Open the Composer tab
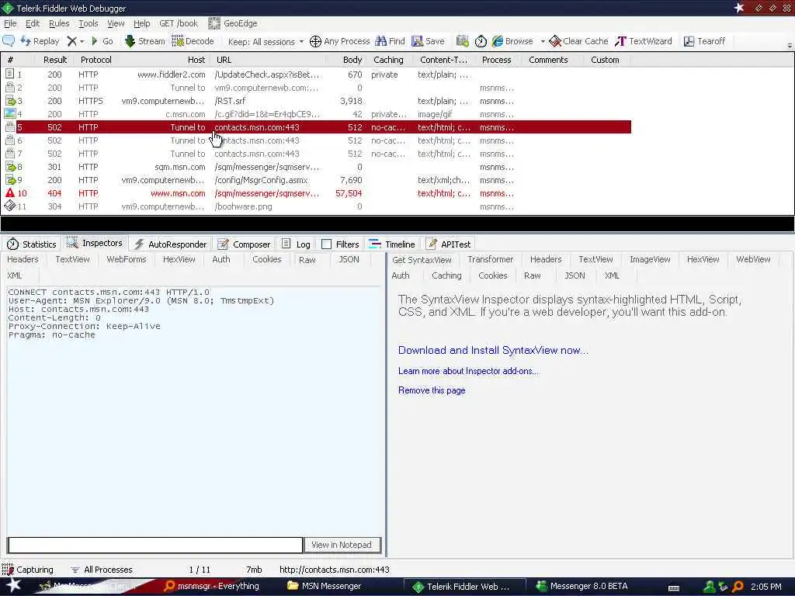795x596 pixels. click(x=245, y=244)
